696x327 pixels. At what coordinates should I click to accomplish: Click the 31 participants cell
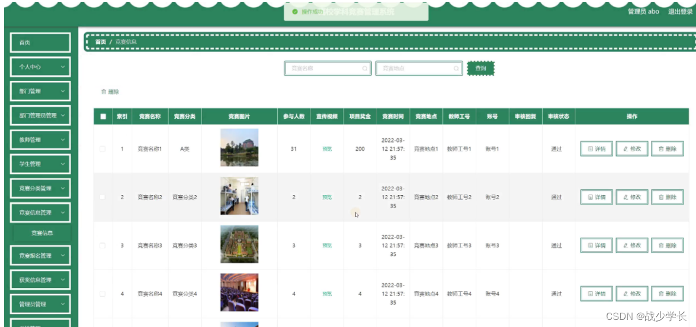(x=294, y=149)
